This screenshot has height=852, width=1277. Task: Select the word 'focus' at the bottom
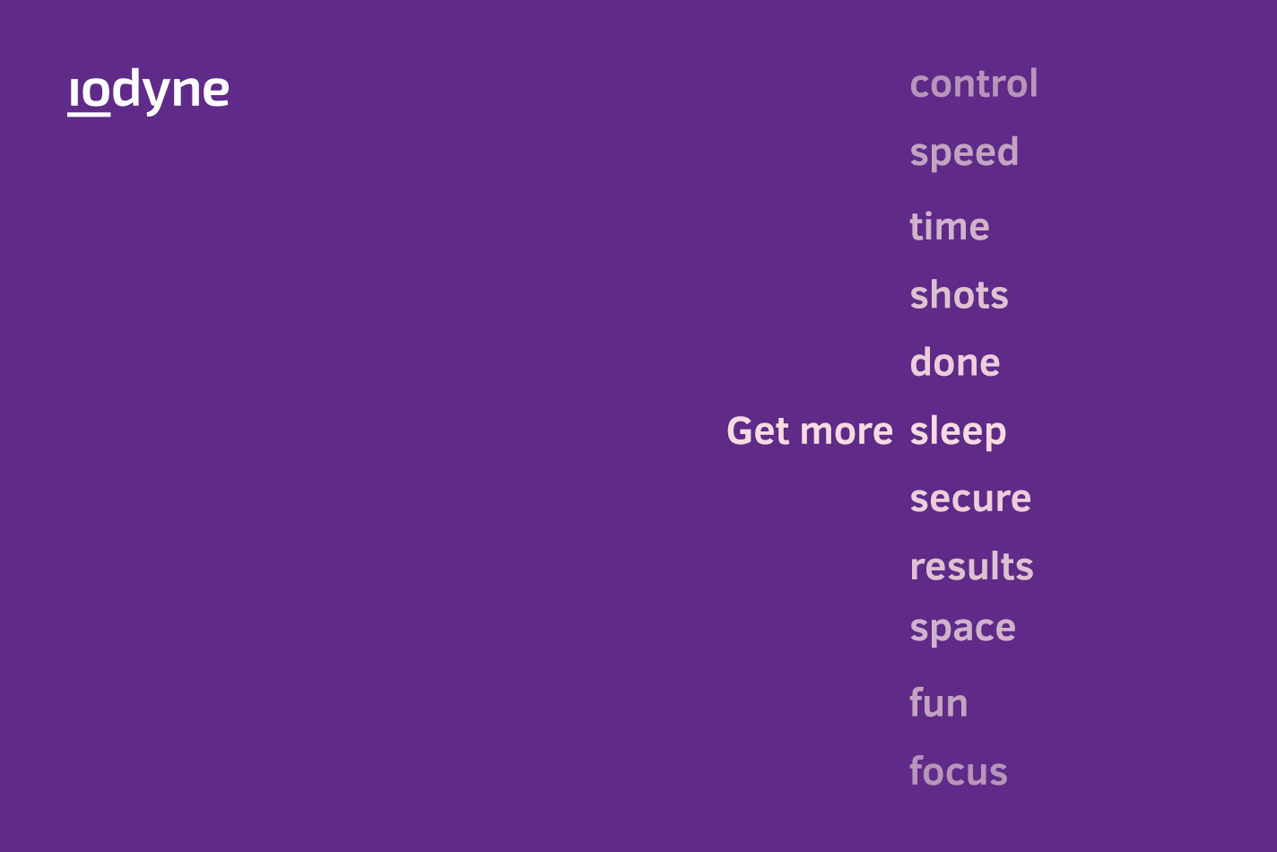pos(959,771)
